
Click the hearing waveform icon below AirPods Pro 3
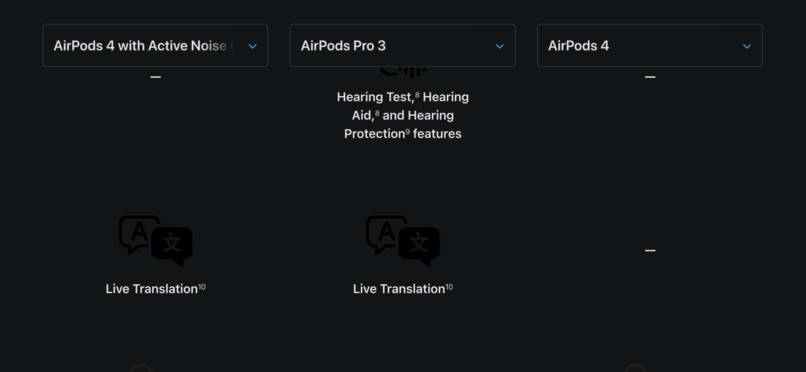(x=403, y=72)
